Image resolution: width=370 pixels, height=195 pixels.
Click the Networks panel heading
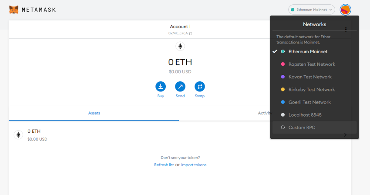pos(314,24)
